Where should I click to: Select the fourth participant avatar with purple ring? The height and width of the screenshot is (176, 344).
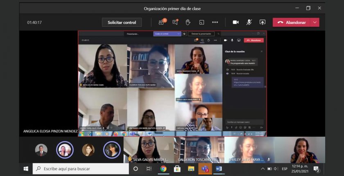coord(112,150)
